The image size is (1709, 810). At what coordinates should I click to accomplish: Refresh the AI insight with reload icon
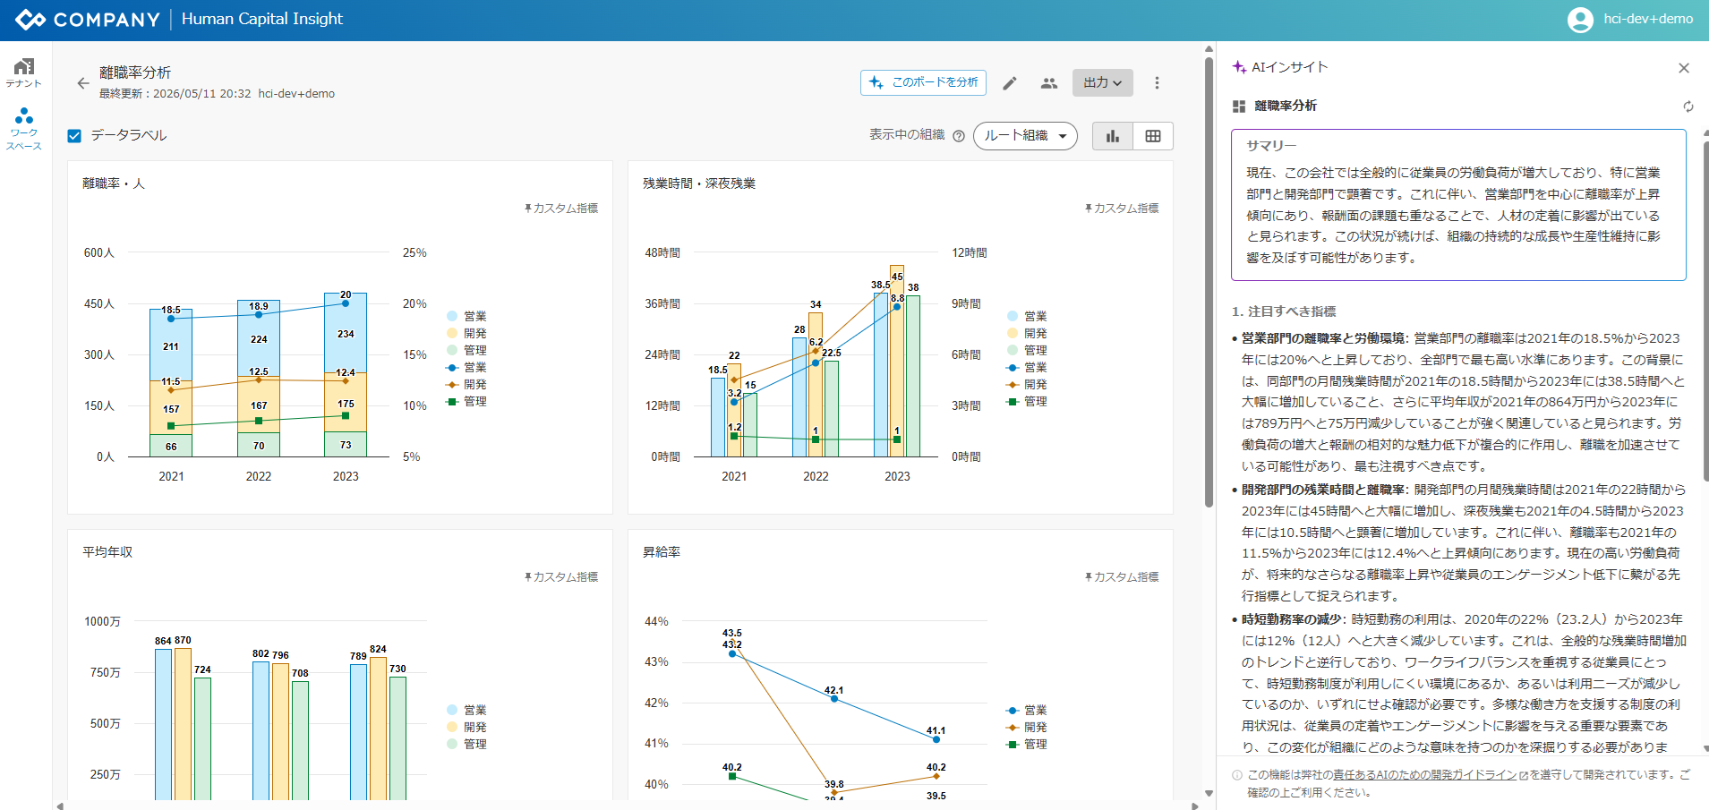pos(1688,107)
